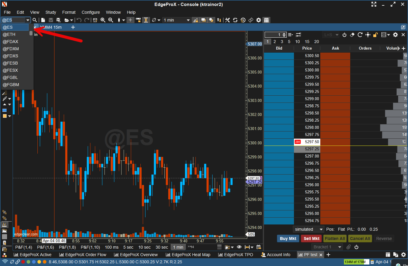The image size is (408, 266).
Task: Select quantity preset 10
Action: click(297, 42)
